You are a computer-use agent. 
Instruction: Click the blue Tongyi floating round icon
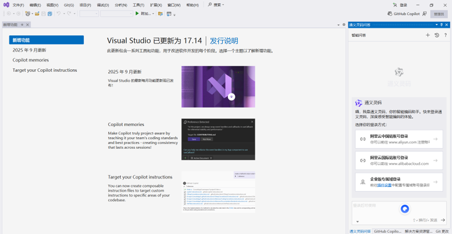pos(405,209)
